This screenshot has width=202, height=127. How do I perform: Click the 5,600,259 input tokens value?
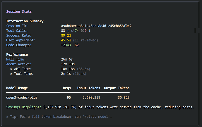[x=91, y=98]
